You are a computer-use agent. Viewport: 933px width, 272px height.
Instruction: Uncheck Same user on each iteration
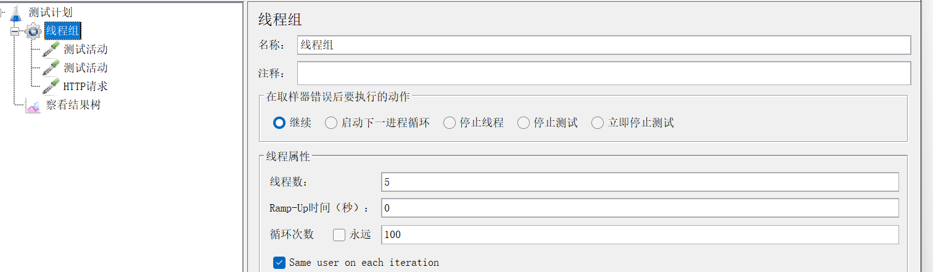click(x=279, y=262)
